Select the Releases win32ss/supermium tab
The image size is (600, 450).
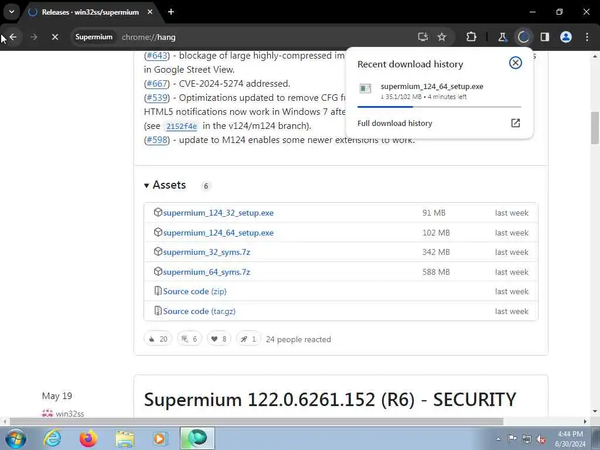[x=91, y=12]
